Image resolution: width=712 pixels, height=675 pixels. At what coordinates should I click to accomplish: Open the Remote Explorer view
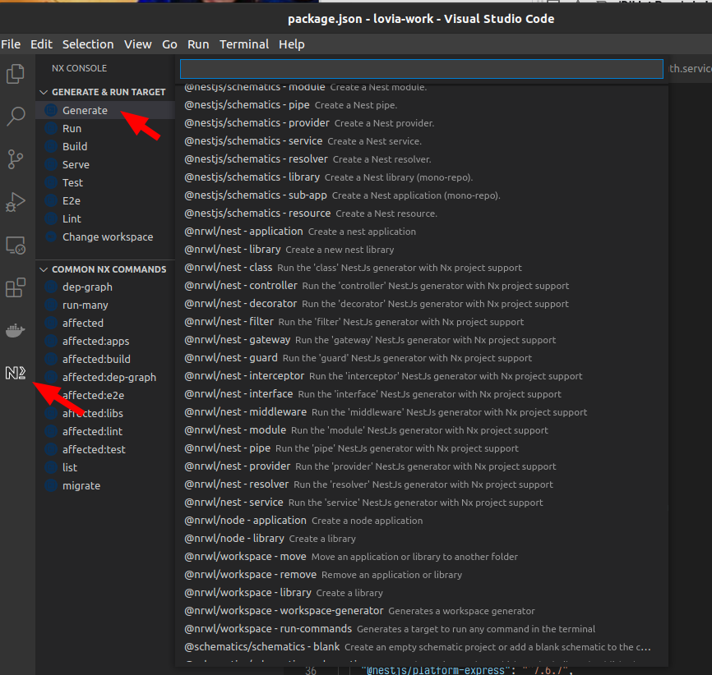16,245
